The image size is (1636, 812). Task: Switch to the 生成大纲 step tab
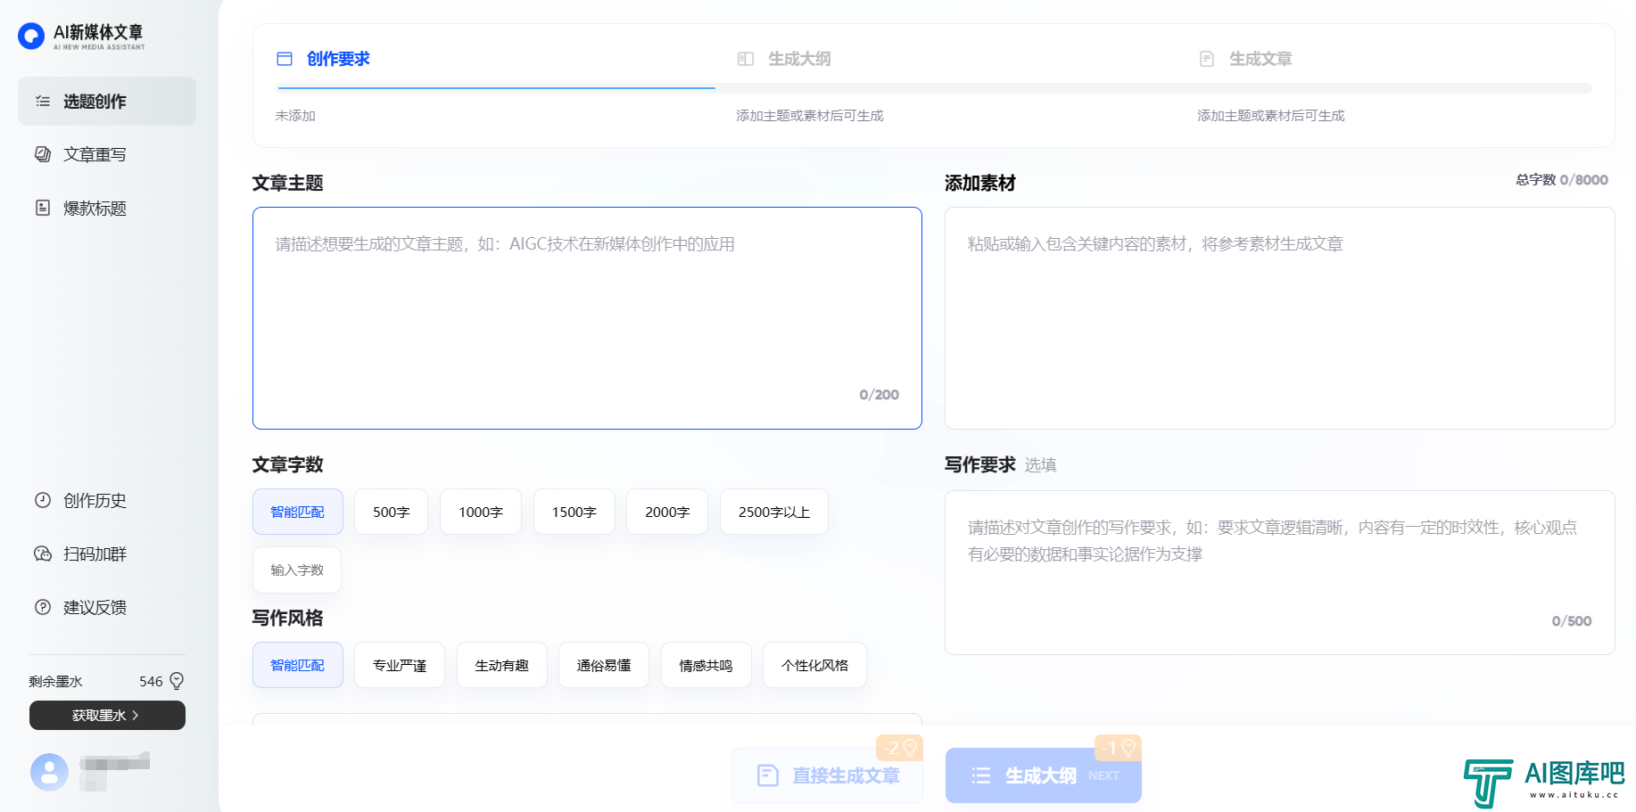tap(799, 59)
